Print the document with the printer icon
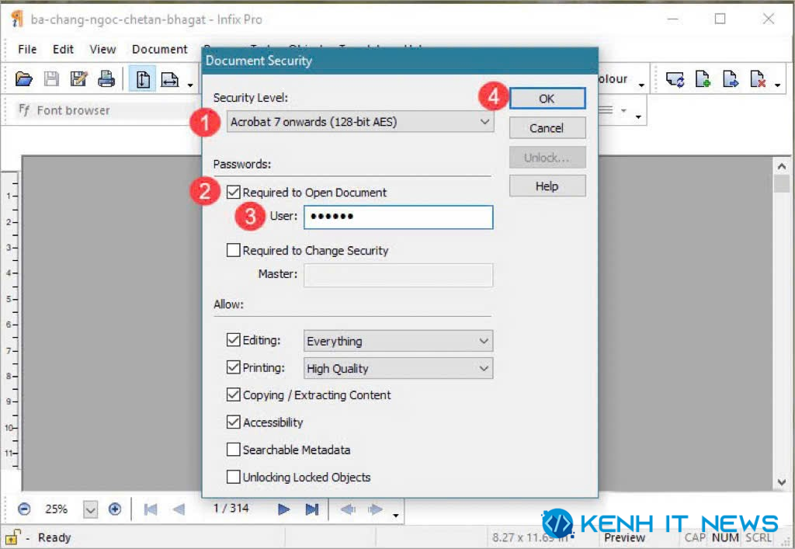The height and width of the screenshot is (549, 795). click(x=106, y=79)
